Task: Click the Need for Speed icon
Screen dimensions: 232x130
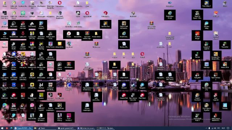Action: pyautogui.click(x=197, y=15)
